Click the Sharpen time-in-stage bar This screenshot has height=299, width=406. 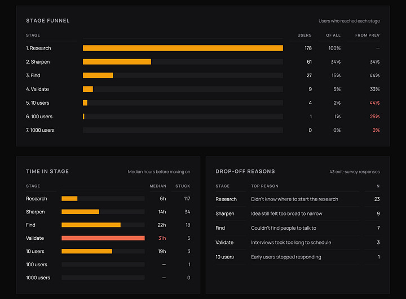(x=80, y=212)
